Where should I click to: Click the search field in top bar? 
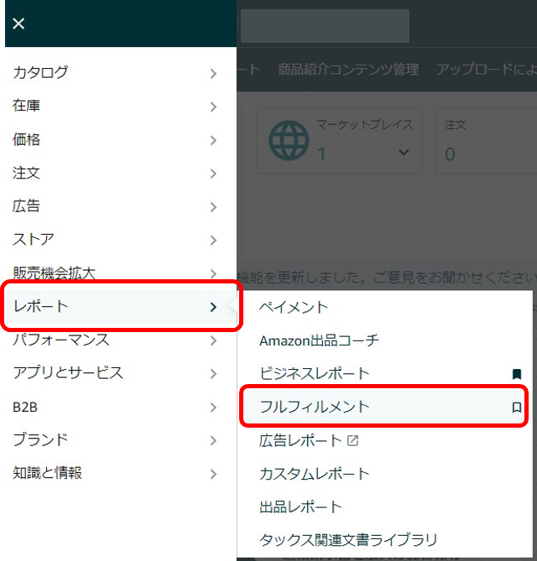point(325,26)
